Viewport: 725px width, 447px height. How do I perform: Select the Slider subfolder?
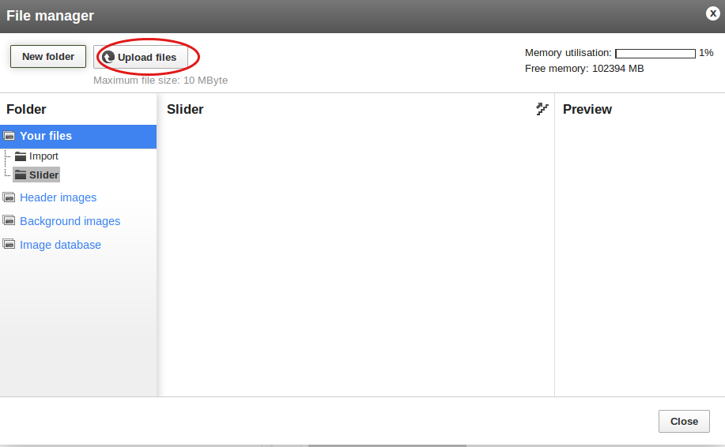coord(44,175)
